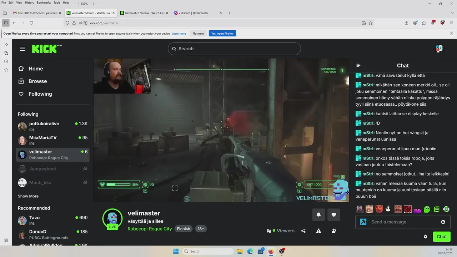The height and width of the screenshot is (257, 457).
Task: Insert the white duck emote
Action: click(x=388, y=209)
